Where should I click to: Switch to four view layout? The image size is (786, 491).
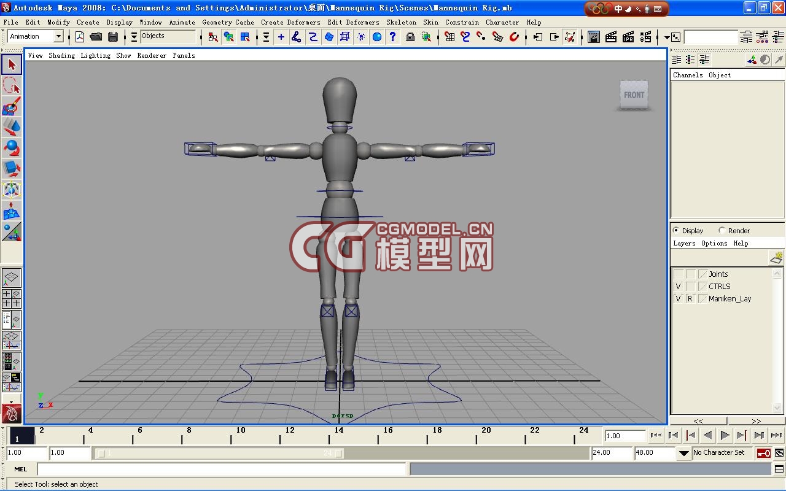pyautogui.click(x=12, y=299)
